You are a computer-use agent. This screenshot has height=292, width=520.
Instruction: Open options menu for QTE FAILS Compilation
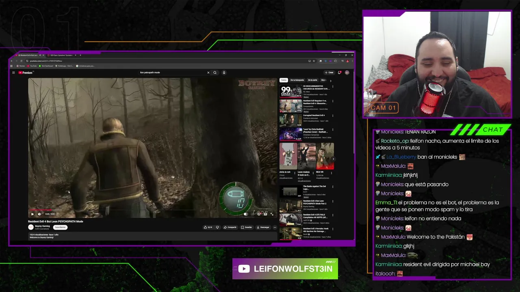pyautogui.click(x=333, y=215)
